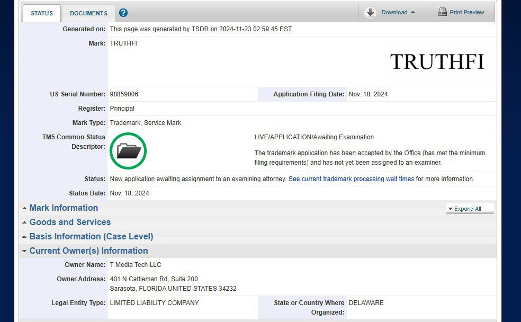Click LIMITED LIABILITY COMPANY text
This screenshot has width=521, height=322.
pos(155,303)
